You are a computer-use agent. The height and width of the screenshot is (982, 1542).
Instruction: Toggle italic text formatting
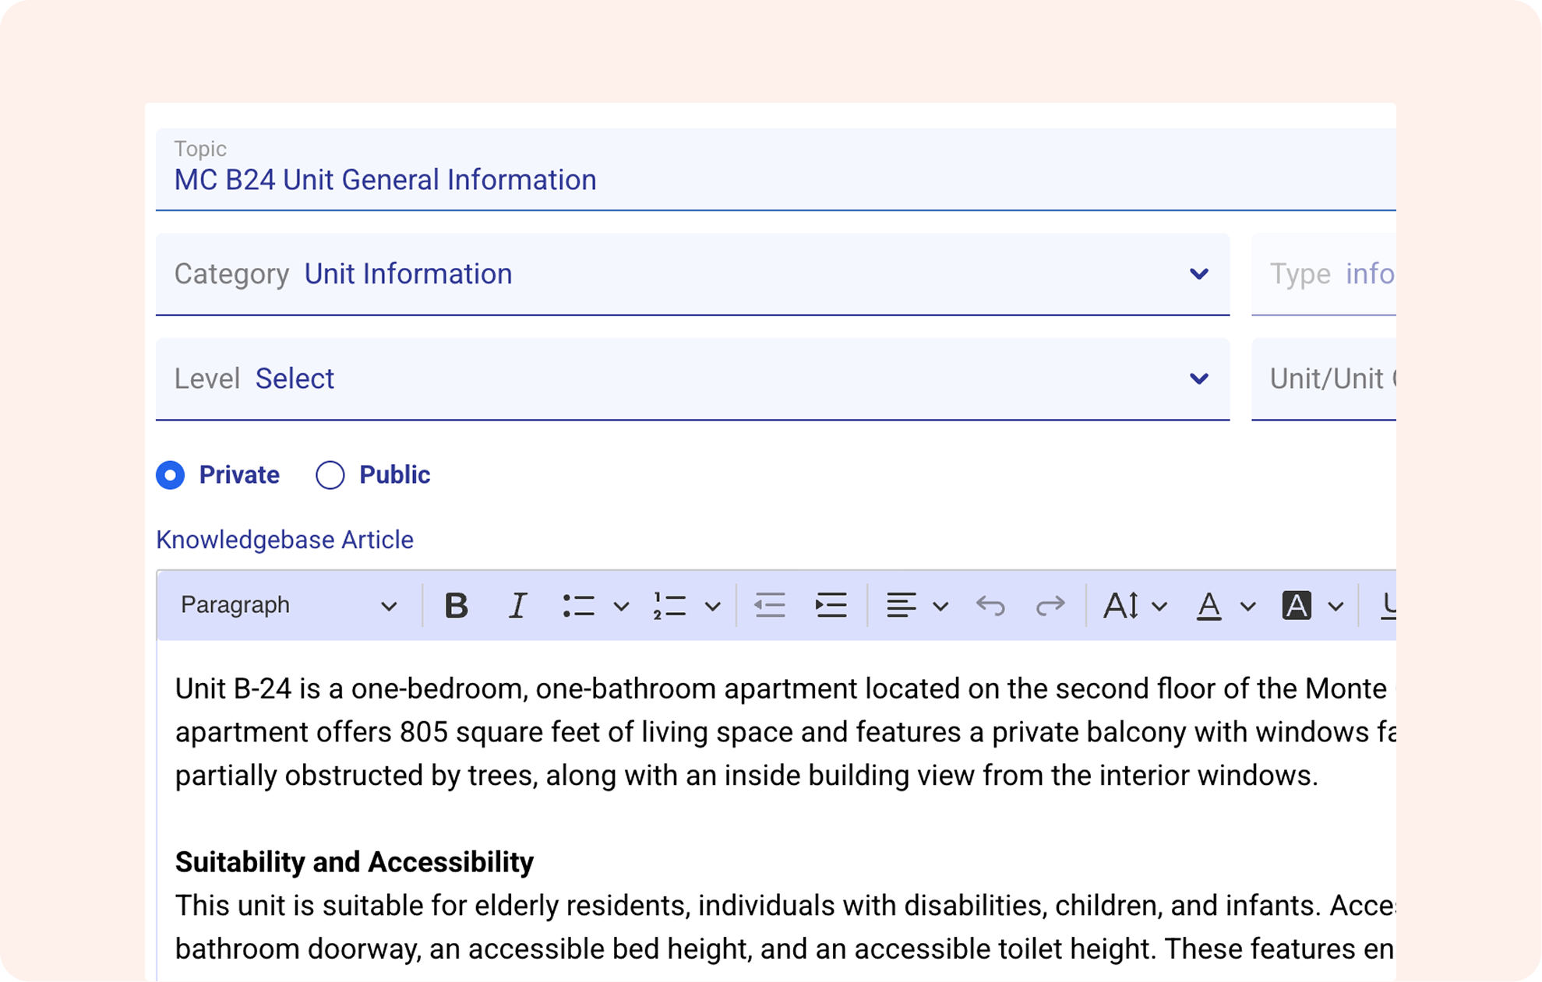[x=517, y=605]
